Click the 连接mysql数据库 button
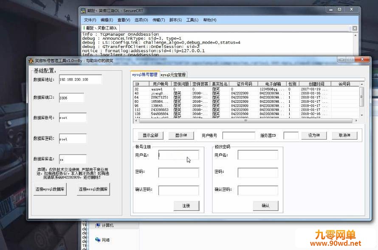Screen dimensions: 378x250 [50, 189]
